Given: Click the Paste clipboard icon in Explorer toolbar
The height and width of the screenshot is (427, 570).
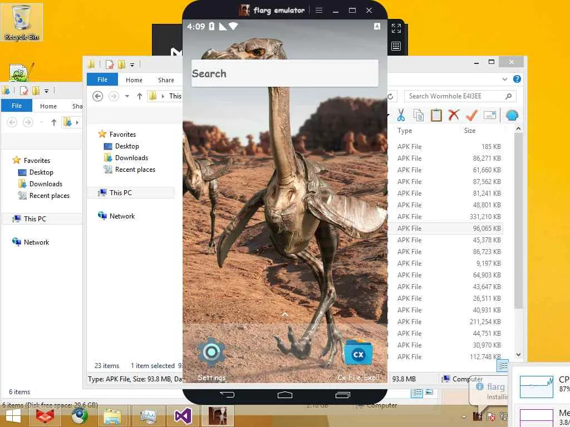Looking at the screenshot, I should [x=436, y=116].
